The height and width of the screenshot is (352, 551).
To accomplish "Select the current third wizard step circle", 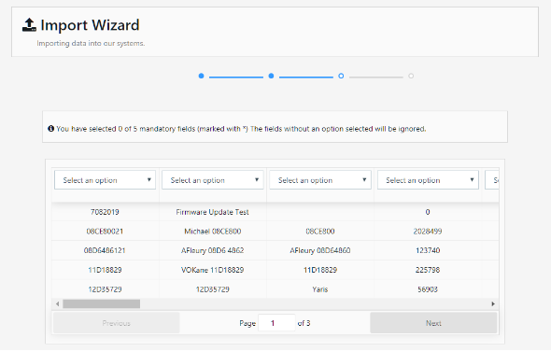I will pyautogui.click(x=341, y=76).
